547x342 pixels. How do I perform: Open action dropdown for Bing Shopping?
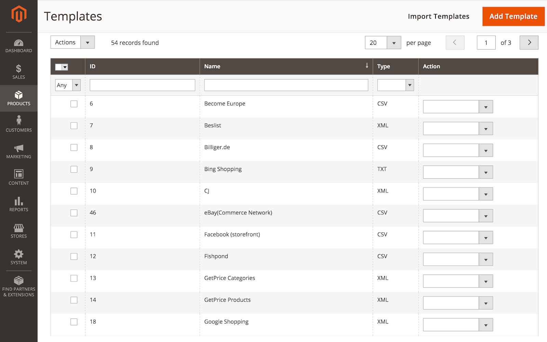[458, 172]
